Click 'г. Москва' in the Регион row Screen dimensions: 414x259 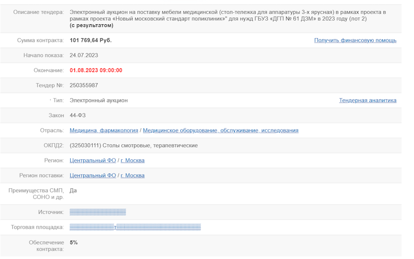coord(132,160)
